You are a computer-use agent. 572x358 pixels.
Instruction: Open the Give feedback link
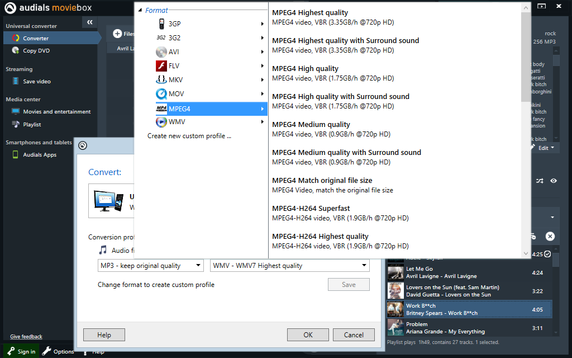(x=26, y=337)
